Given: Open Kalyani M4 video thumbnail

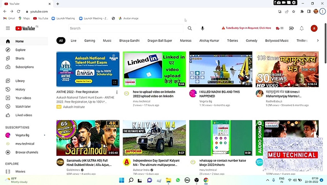Looking at the screenshot, I should [154, 138].
